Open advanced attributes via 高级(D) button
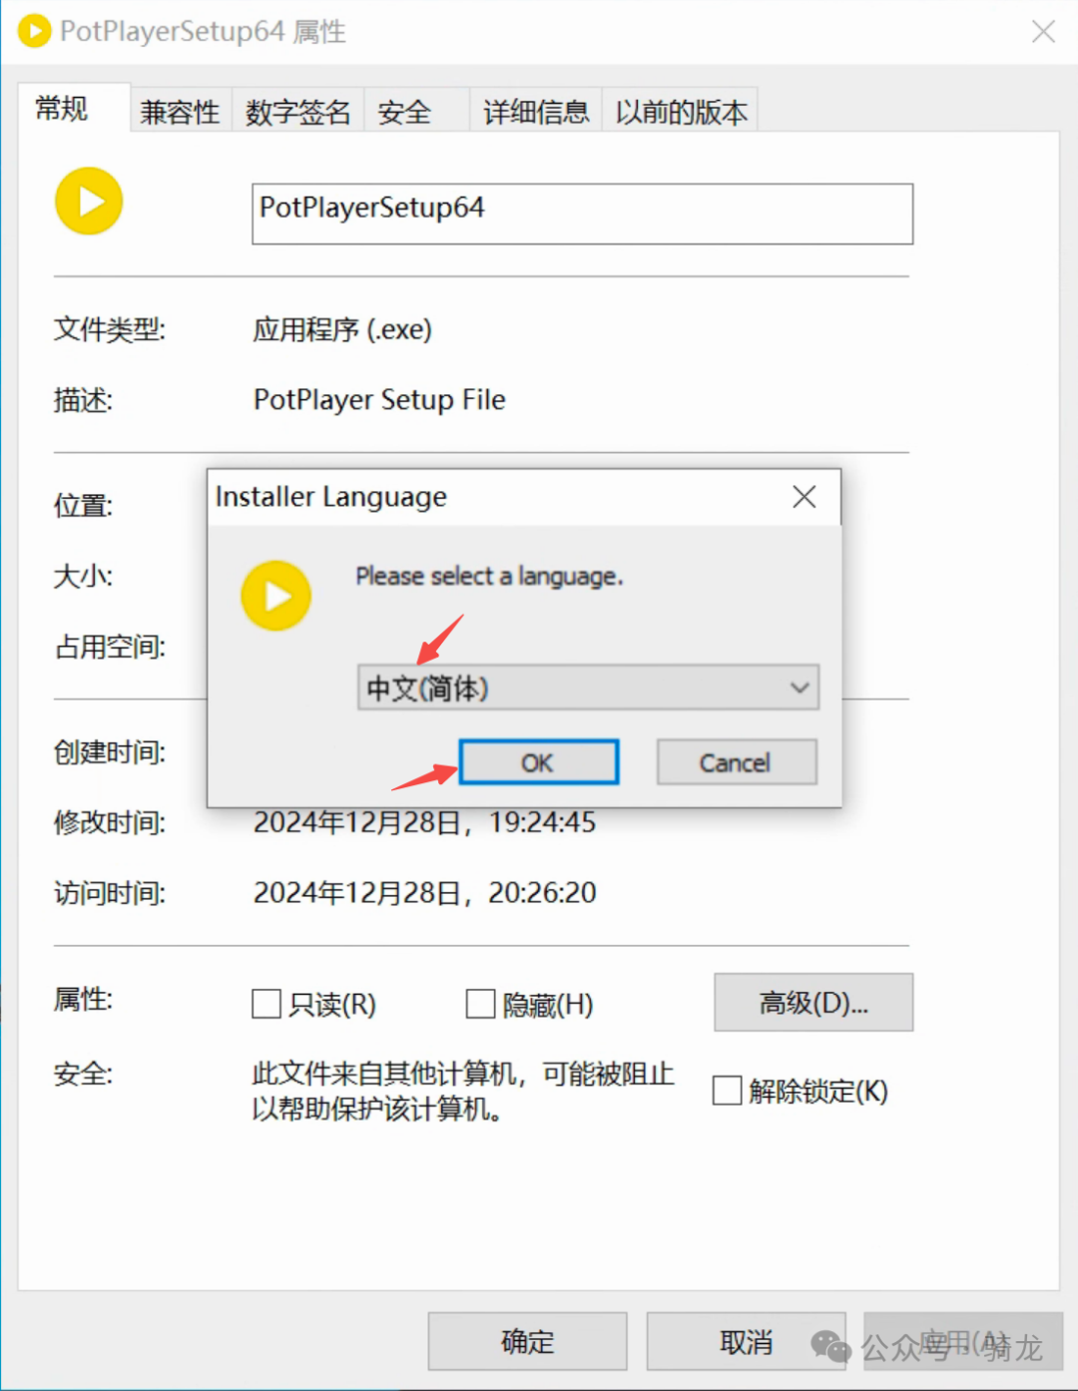This screenshot has height=1391, width=1078. (x=812, y=1002)
